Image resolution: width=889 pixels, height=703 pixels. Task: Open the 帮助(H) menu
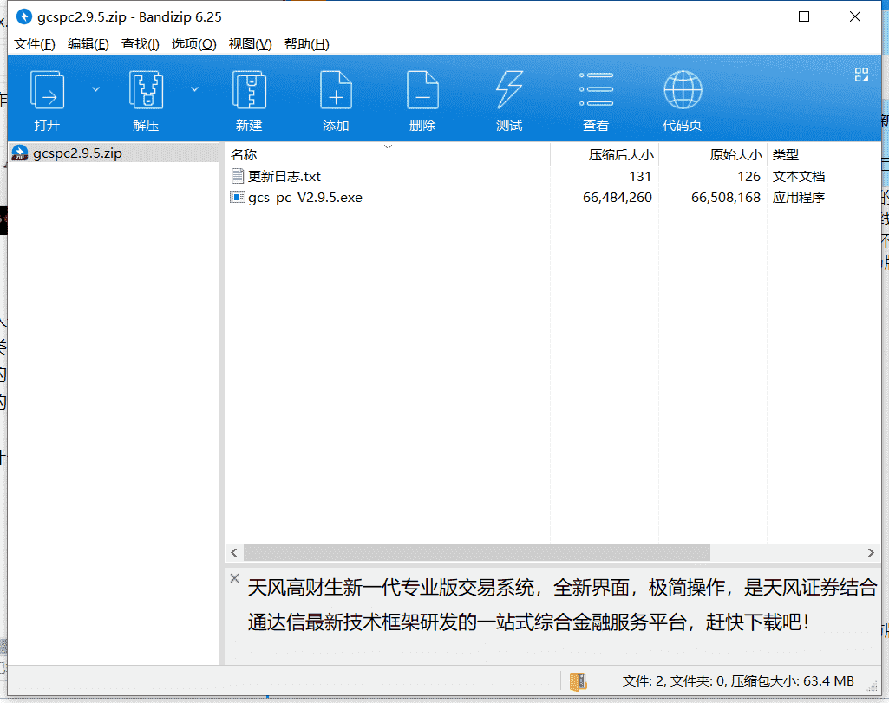pos(307,44)
